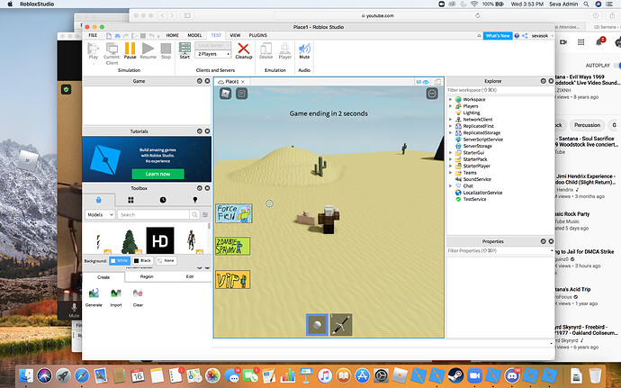Open Device emulation
The image size is (621, 388).
(x=265, y=50)
